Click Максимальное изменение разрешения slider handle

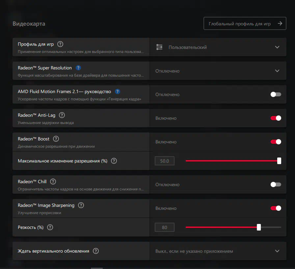click(279, 161)
